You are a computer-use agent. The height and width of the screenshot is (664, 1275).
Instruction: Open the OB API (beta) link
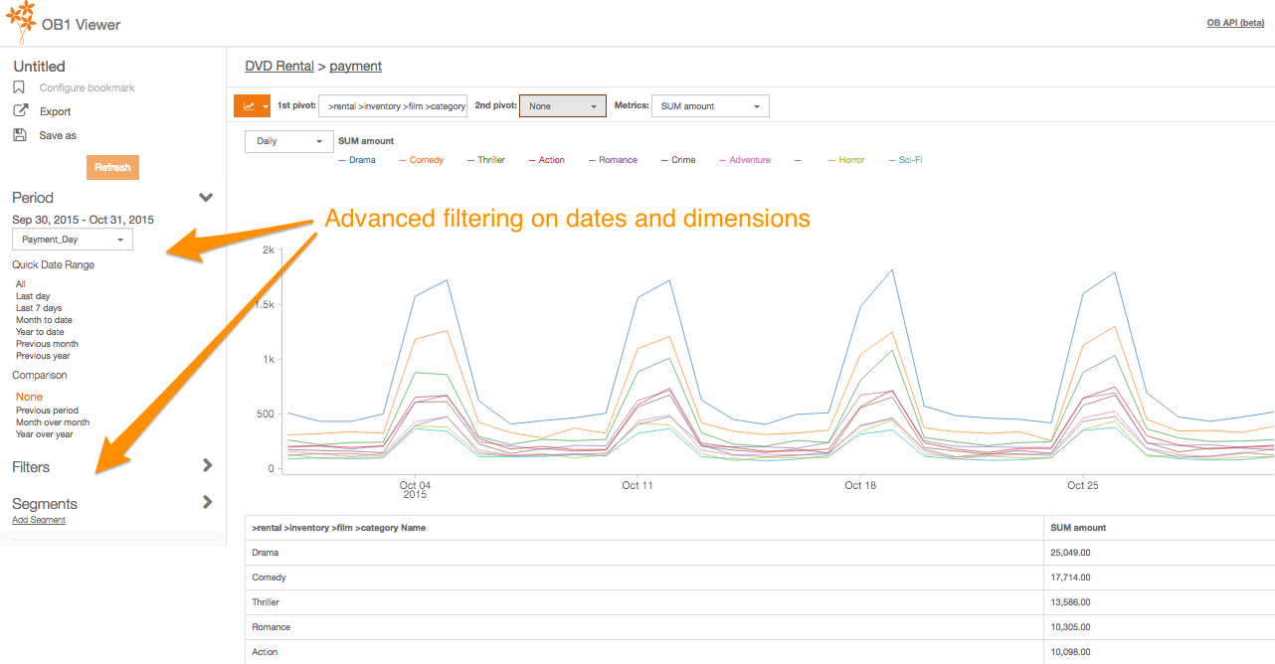1234,23
